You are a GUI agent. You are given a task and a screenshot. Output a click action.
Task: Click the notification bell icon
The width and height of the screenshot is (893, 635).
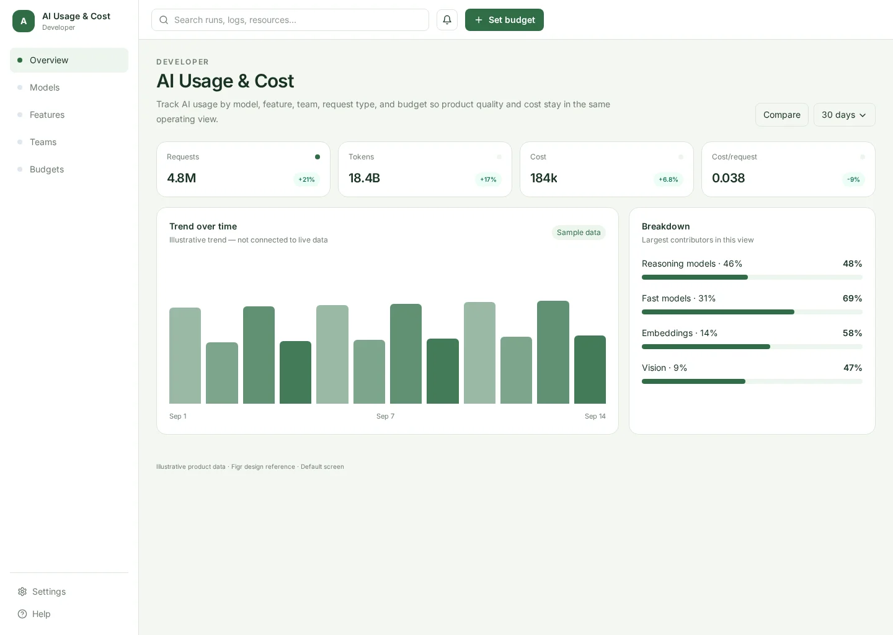pos(447,20)
